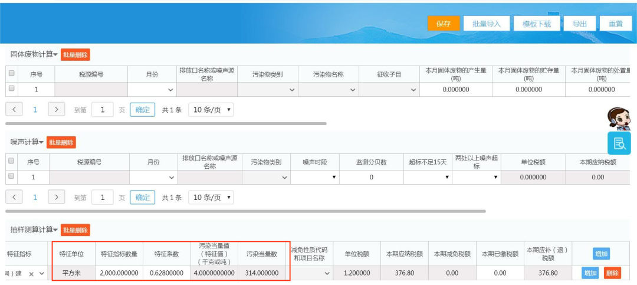This screenshot has width=637, height=285.
Task: Click the 单位税额 value 1.200000
Action: tap(357, 273)
